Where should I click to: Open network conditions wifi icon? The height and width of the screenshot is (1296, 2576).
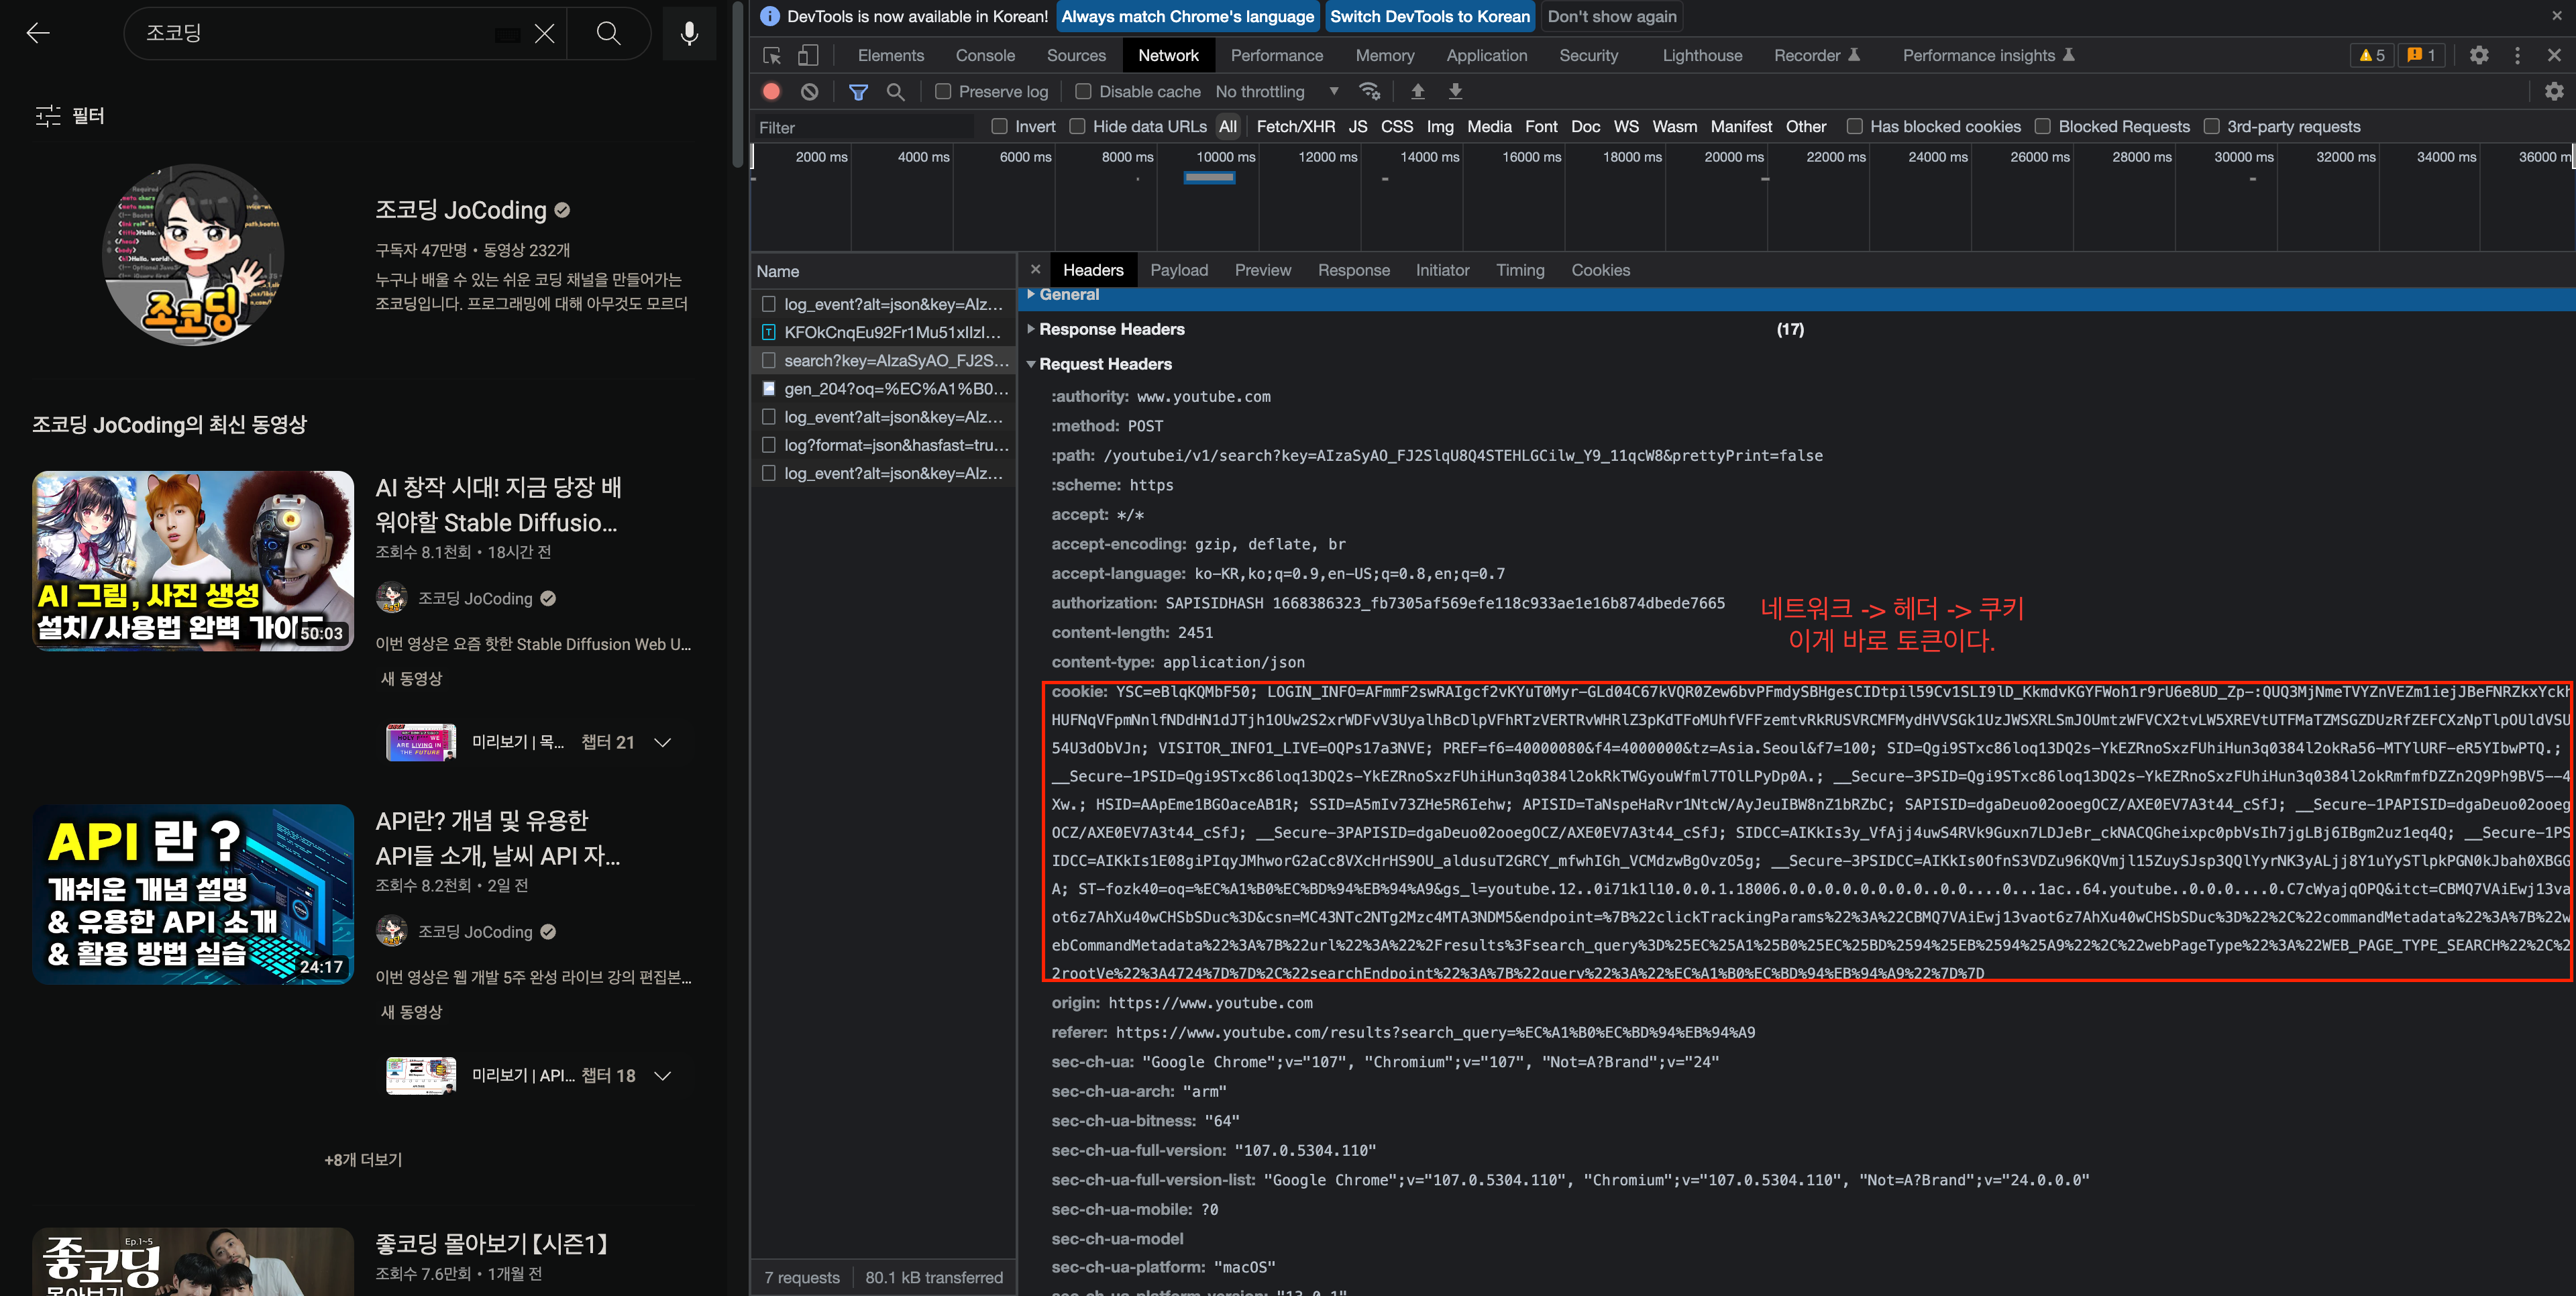(x=1369, y=91)
